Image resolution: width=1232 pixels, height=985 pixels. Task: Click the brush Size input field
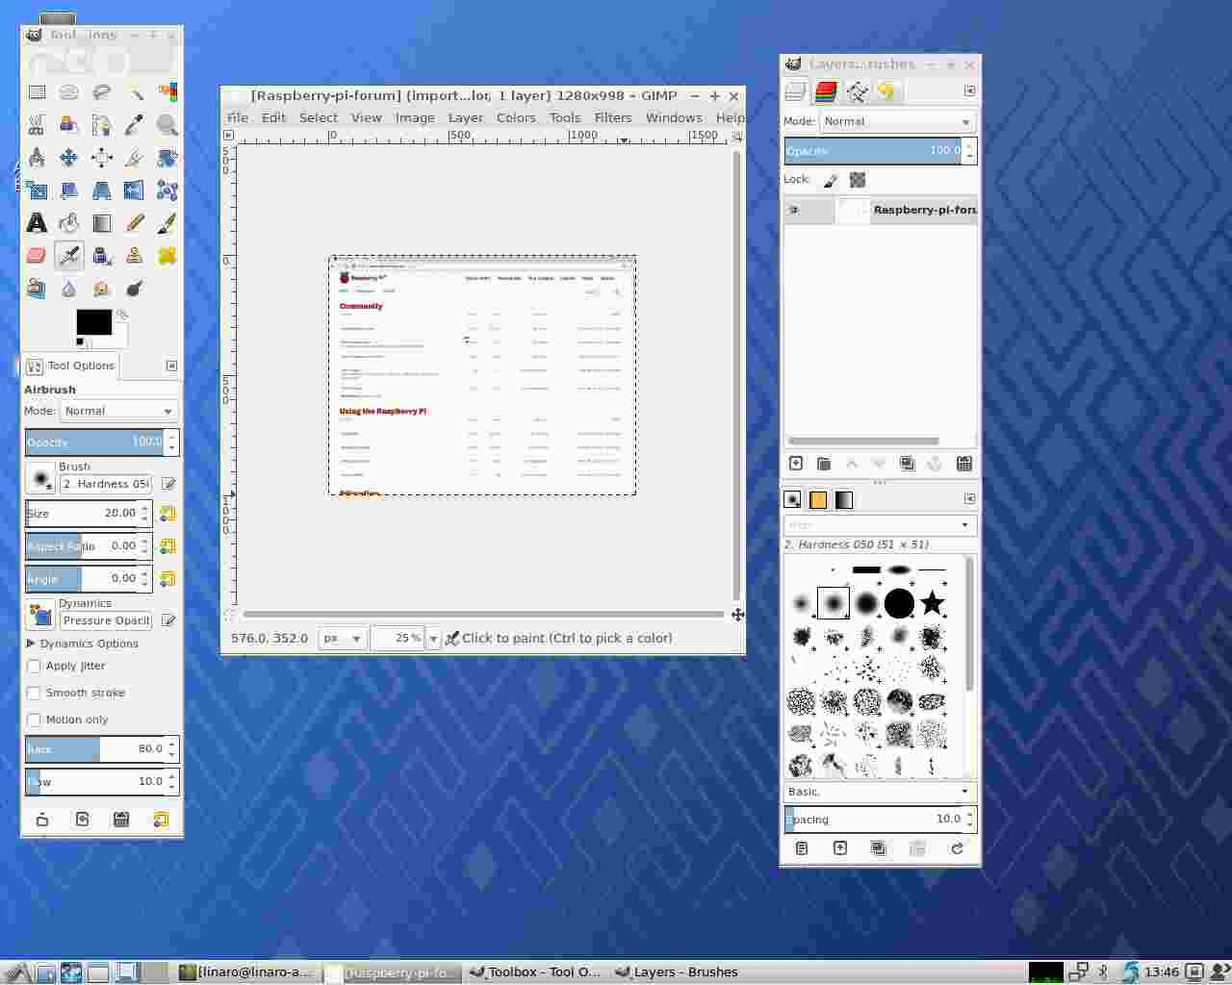87,514
